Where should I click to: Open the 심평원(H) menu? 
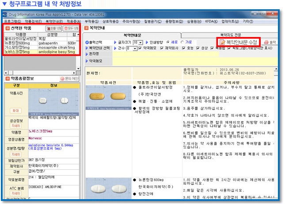coord(194,22)
